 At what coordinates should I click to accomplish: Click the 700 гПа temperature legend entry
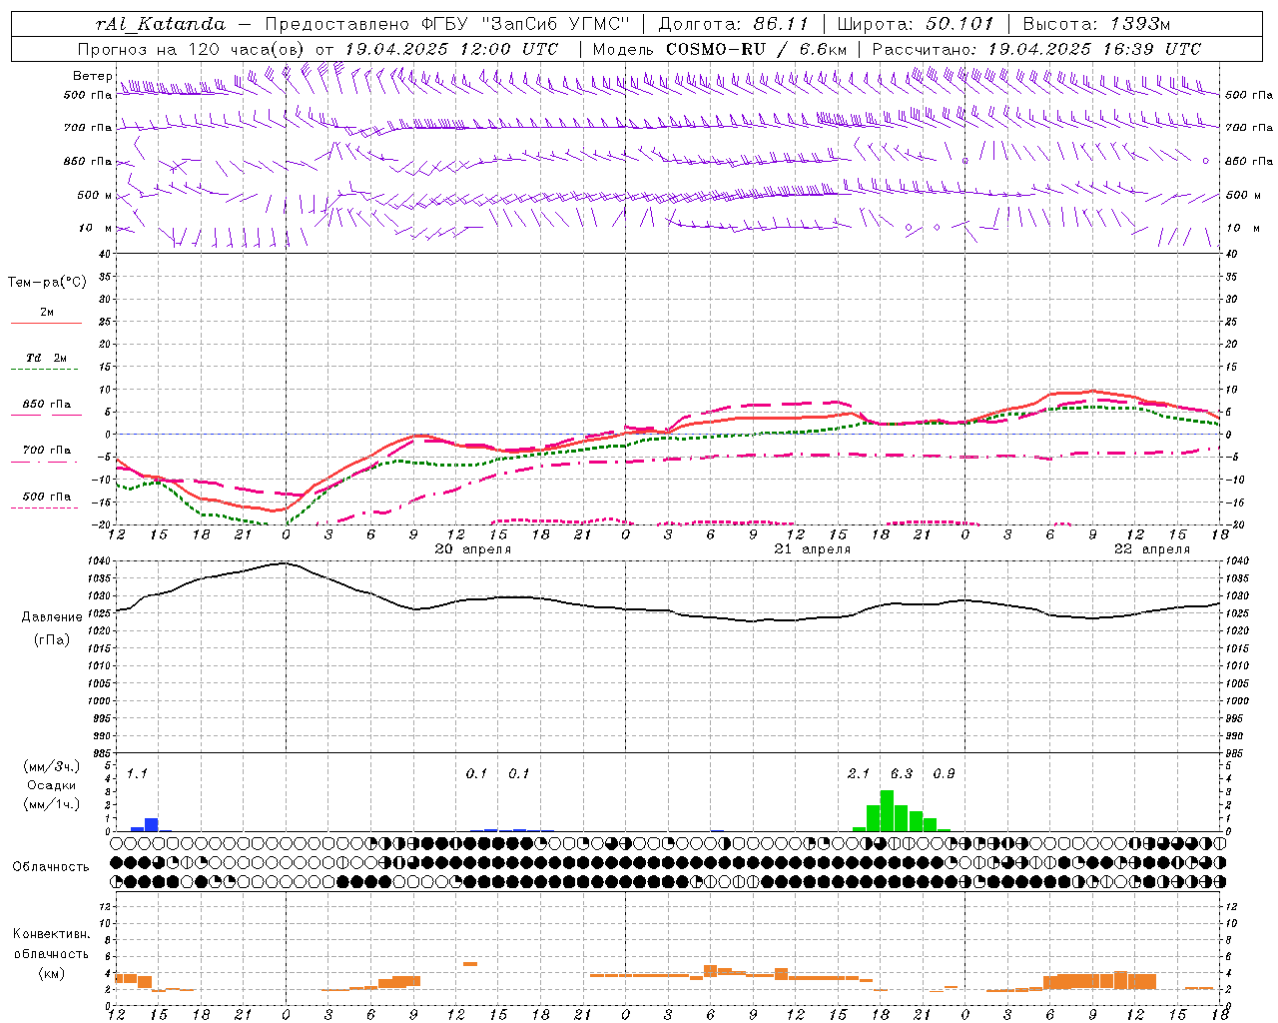point(47,454)
